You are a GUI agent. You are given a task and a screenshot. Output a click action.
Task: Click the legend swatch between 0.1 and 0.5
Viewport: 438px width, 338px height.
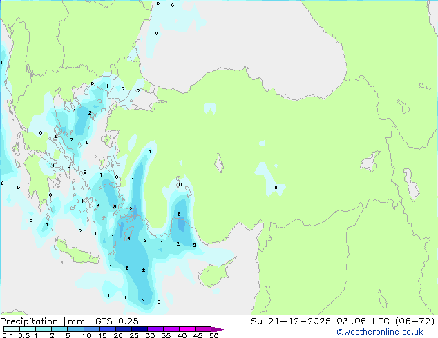[x=12, y=329]
